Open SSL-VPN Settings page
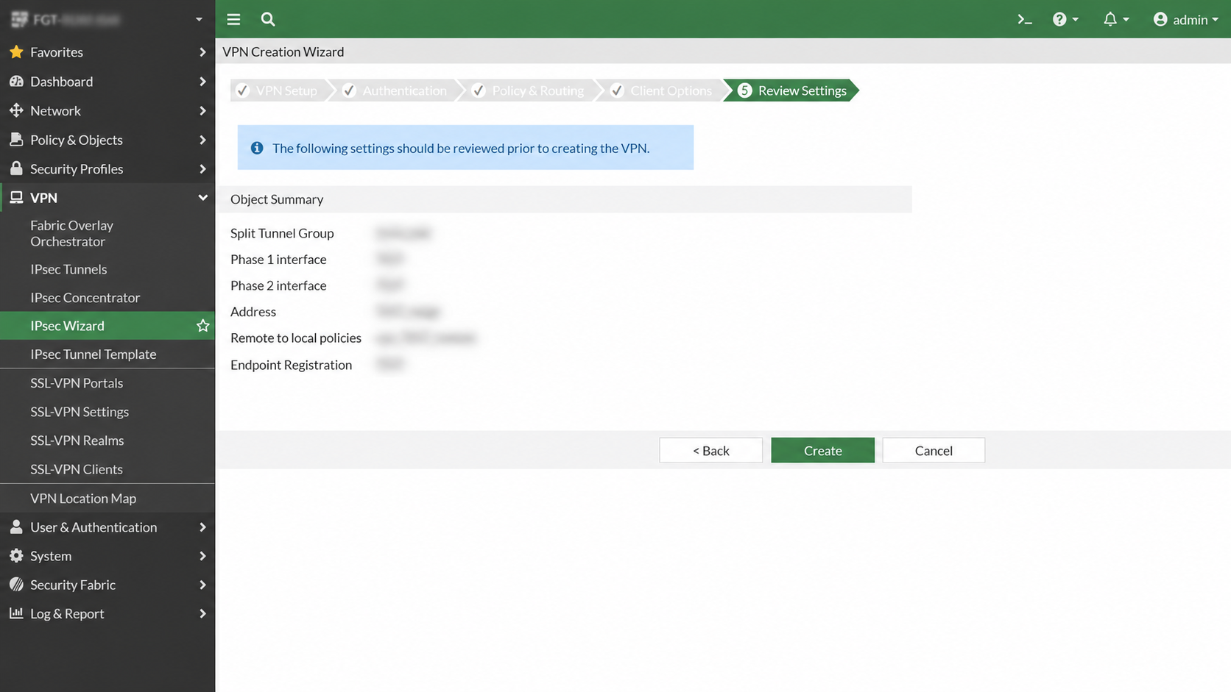Viewport: 1231px width, 692px height. pyautogui.click(x=80, y=411)
